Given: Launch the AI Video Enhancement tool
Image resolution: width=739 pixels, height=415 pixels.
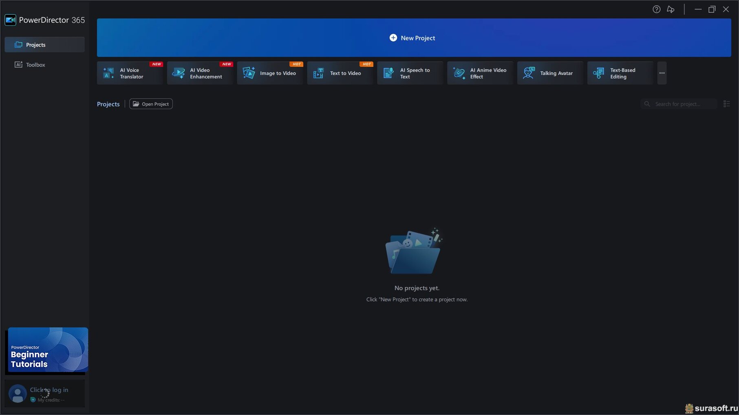Looking at the screenshot, I should point(200,73).
